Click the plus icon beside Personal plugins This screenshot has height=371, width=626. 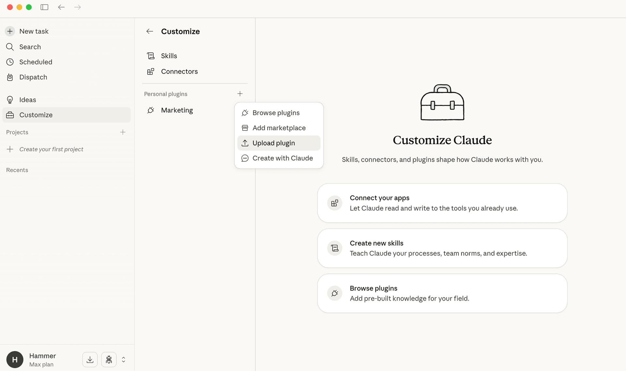240,94
